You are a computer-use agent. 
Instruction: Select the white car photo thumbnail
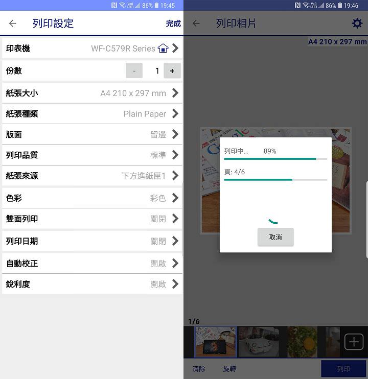260,342
